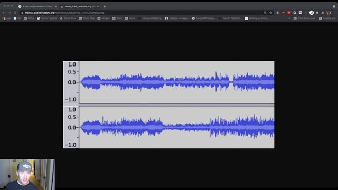Open the zoom magnifier in the address bar
The image size is (338, 190).
pos(265,13)
